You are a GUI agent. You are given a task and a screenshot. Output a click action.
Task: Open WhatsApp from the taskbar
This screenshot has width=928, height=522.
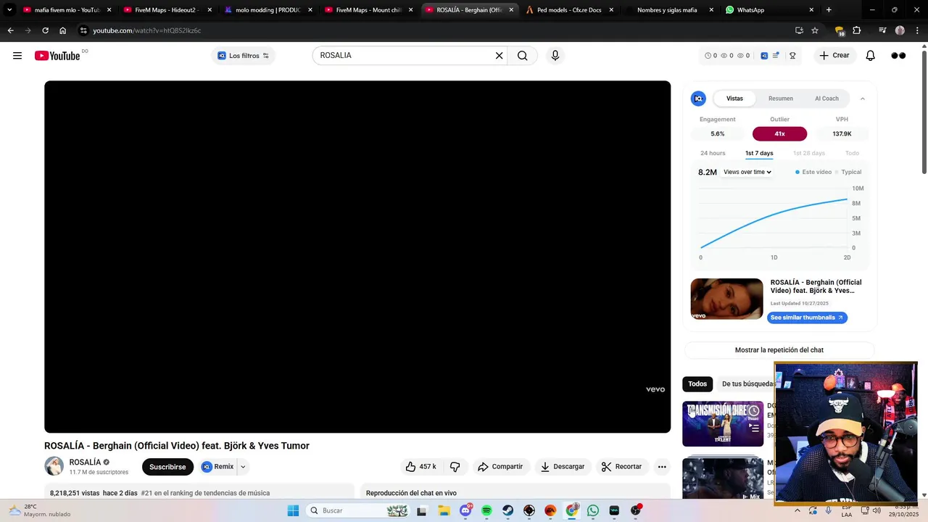(x=593, y=510)
